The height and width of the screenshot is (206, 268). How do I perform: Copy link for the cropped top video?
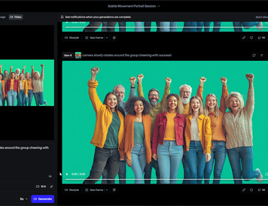point(244,38)
